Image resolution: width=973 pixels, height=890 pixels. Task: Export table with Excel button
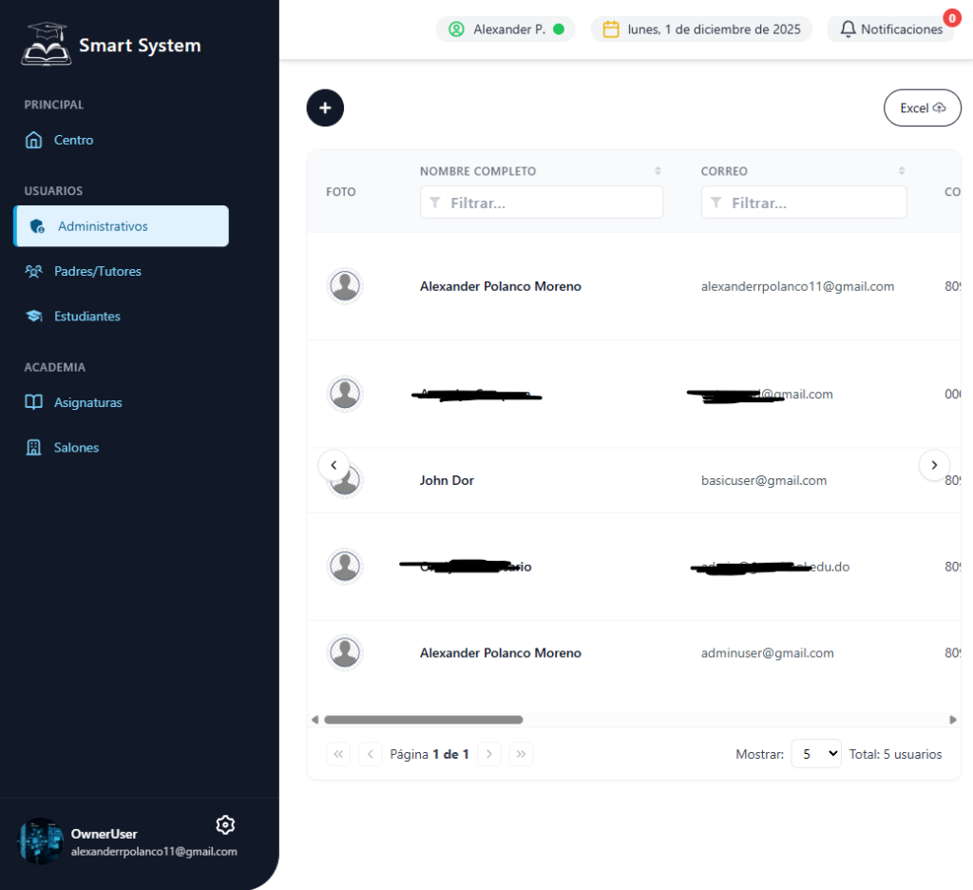922,108
